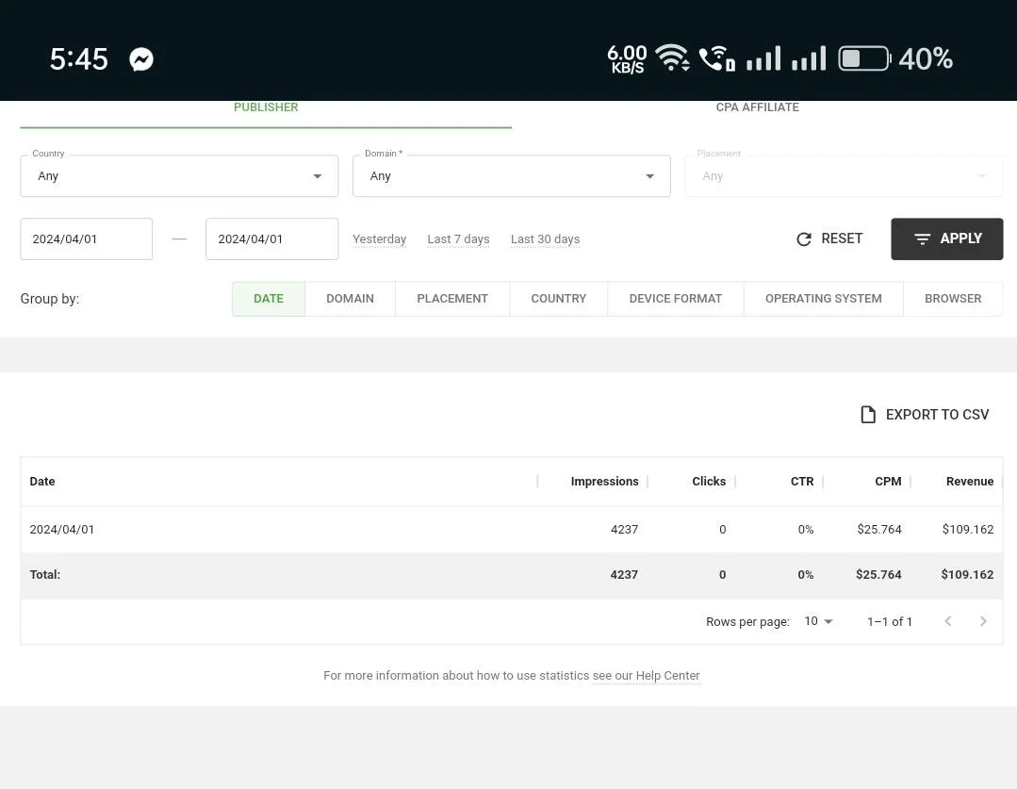Tap the 5:45 clock in status bar
This screenshot has height=789, width=1017.
coord(79,59)
